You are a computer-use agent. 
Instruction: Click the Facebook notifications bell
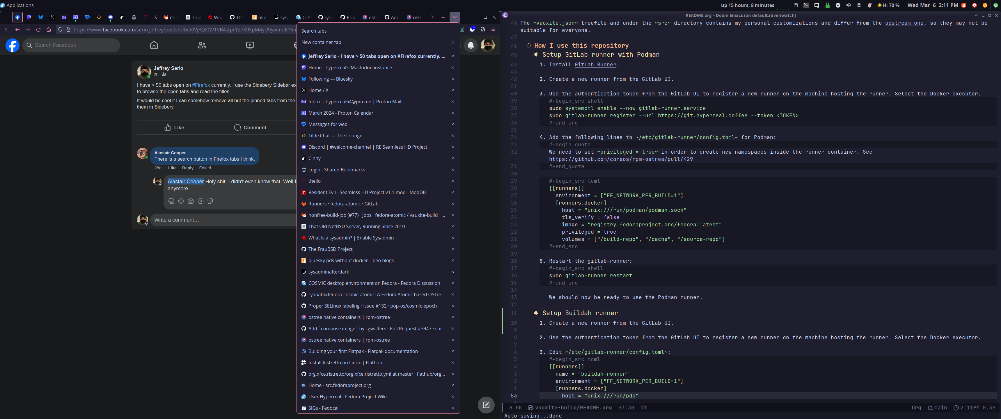point(471,45)
